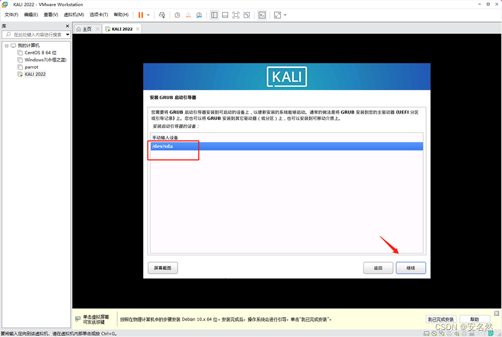The height and width of the screenshot is (337, 502).
Task: Select Windows7(永恒之蓝) virtual machine
Action: click(45, 60)
